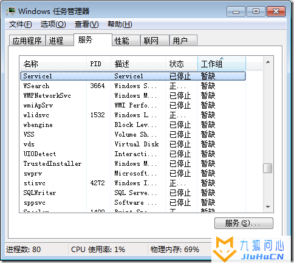The height and width of the screenshot is (263, 294).
Task: Sort services by PID column header
Action: coord(98,64)
